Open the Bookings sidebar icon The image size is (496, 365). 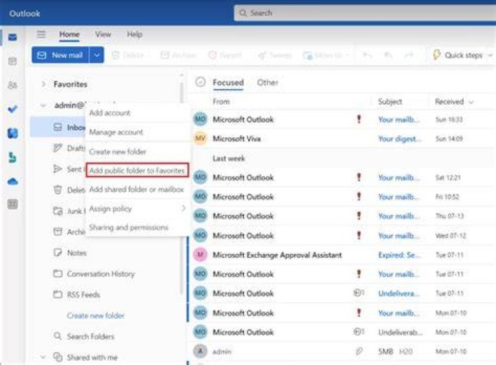pyautogui.click(x=12, y=157)
